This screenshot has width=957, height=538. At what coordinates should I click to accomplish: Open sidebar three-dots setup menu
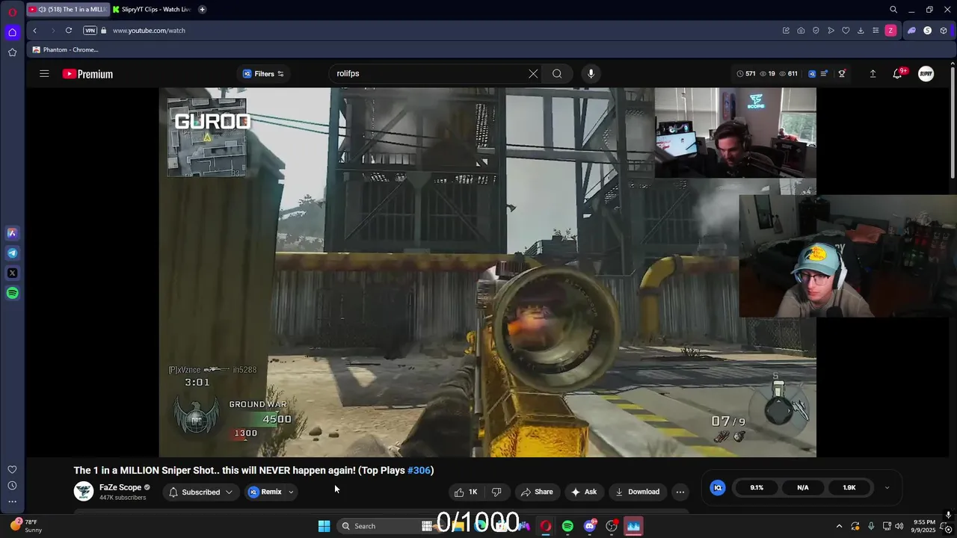pos(12,502)
